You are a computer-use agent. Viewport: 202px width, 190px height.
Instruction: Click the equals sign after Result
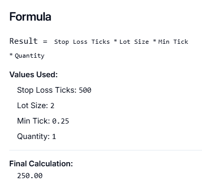pos(45,42)
